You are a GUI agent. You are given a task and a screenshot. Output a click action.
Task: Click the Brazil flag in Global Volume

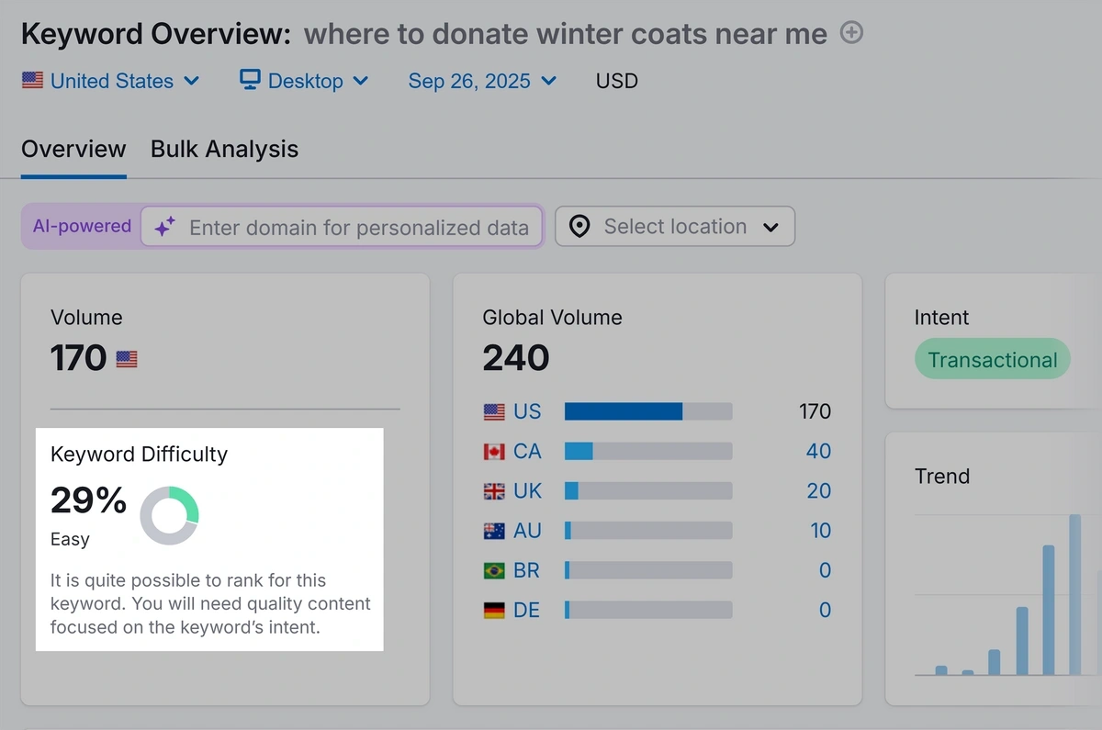tap(494, 571)
